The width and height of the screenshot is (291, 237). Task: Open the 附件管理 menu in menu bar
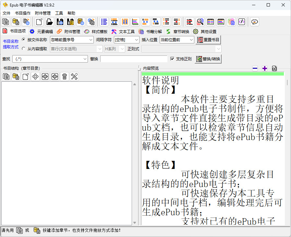tap(43, 13)
